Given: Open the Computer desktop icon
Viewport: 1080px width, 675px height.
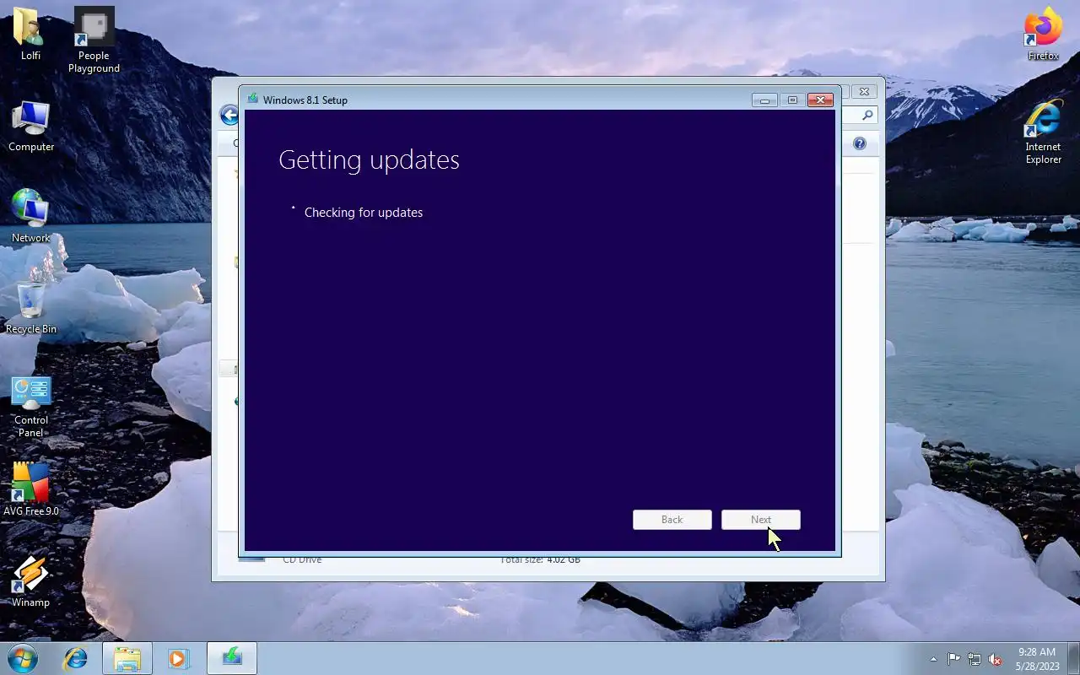Looking at the screenshot, I should click(x=31, y=127).
